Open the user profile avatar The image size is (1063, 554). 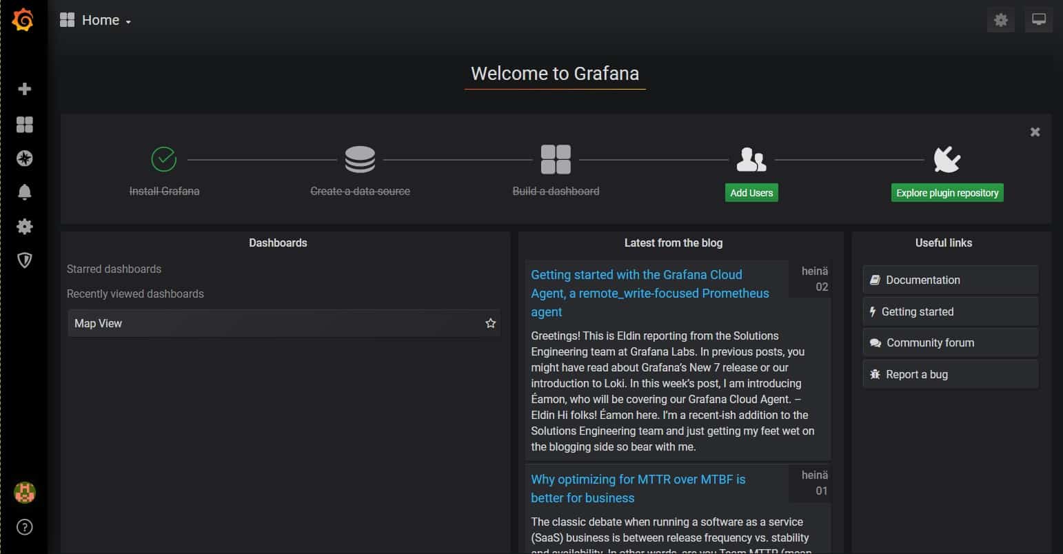tap(25, 493)
